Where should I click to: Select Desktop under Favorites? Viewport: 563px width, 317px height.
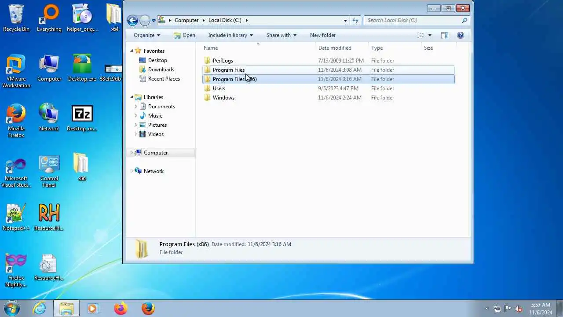pos(157,60)
